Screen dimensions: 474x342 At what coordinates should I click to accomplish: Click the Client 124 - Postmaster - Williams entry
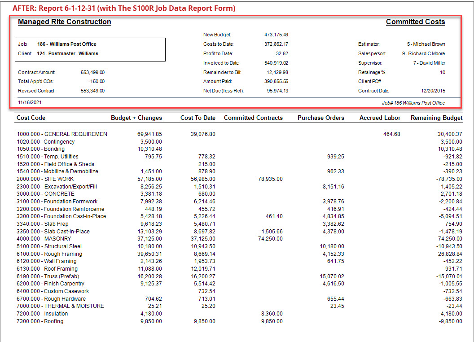[79, 53]
